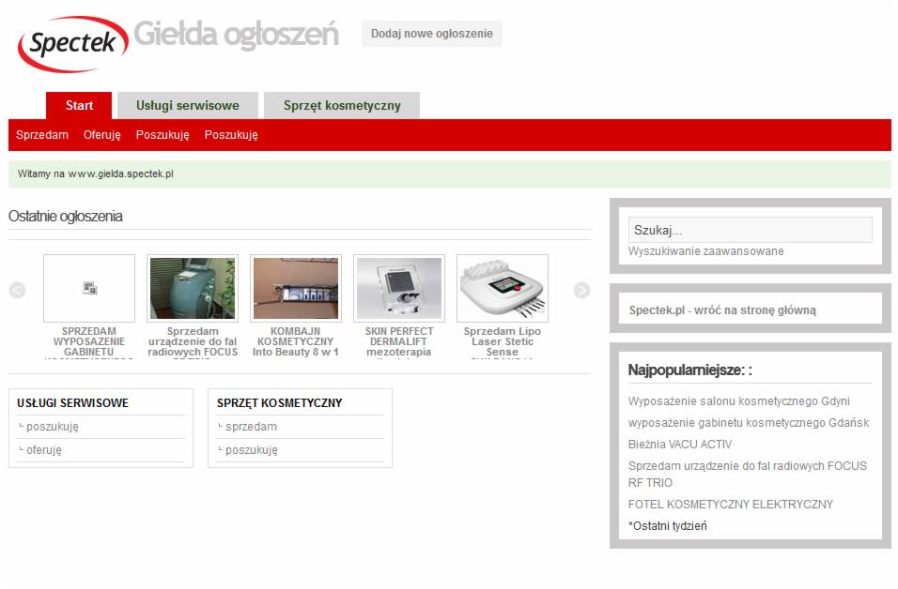Focus the Szukaj search field

pyautogui.click(x=750, y=230)
